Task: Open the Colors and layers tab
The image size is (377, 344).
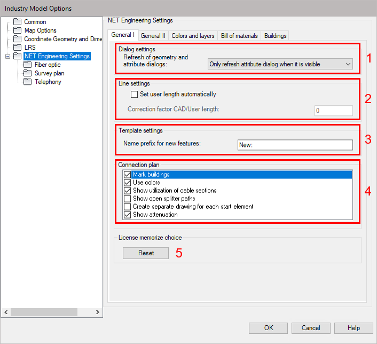Action: tap(193, 36)
